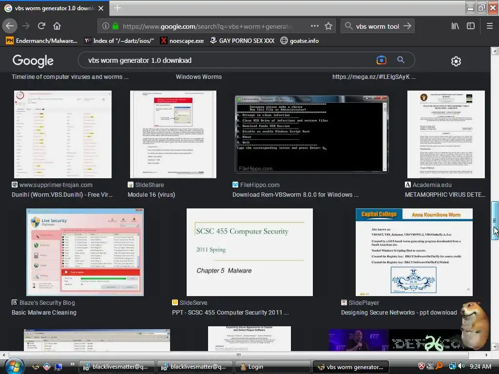The image size is (499, 374).
Task: Switch to vbs worm generator taskbar button
Action: click(351, 367)
